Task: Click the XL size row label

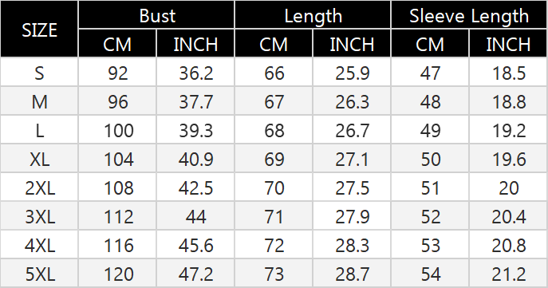Action: pyautogui.click(x=39, y=159)
